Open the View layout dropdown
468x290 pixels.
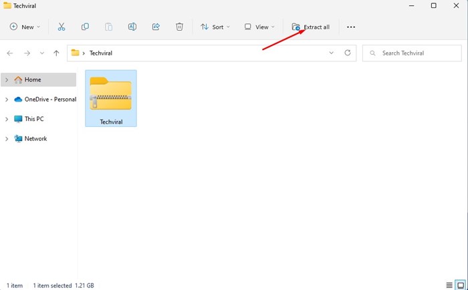[259, 27]
